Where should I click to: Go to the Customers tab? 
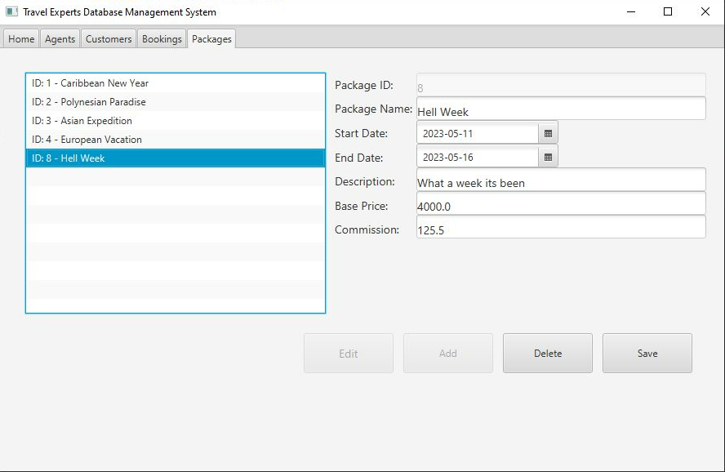pos(109,39)
